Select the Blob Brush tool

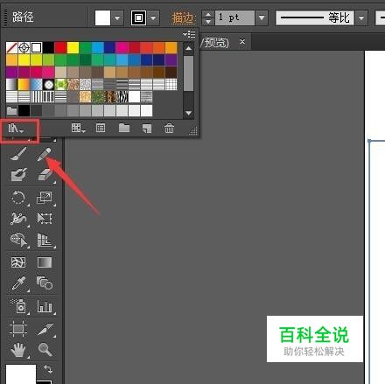click(x=18, y=175)
